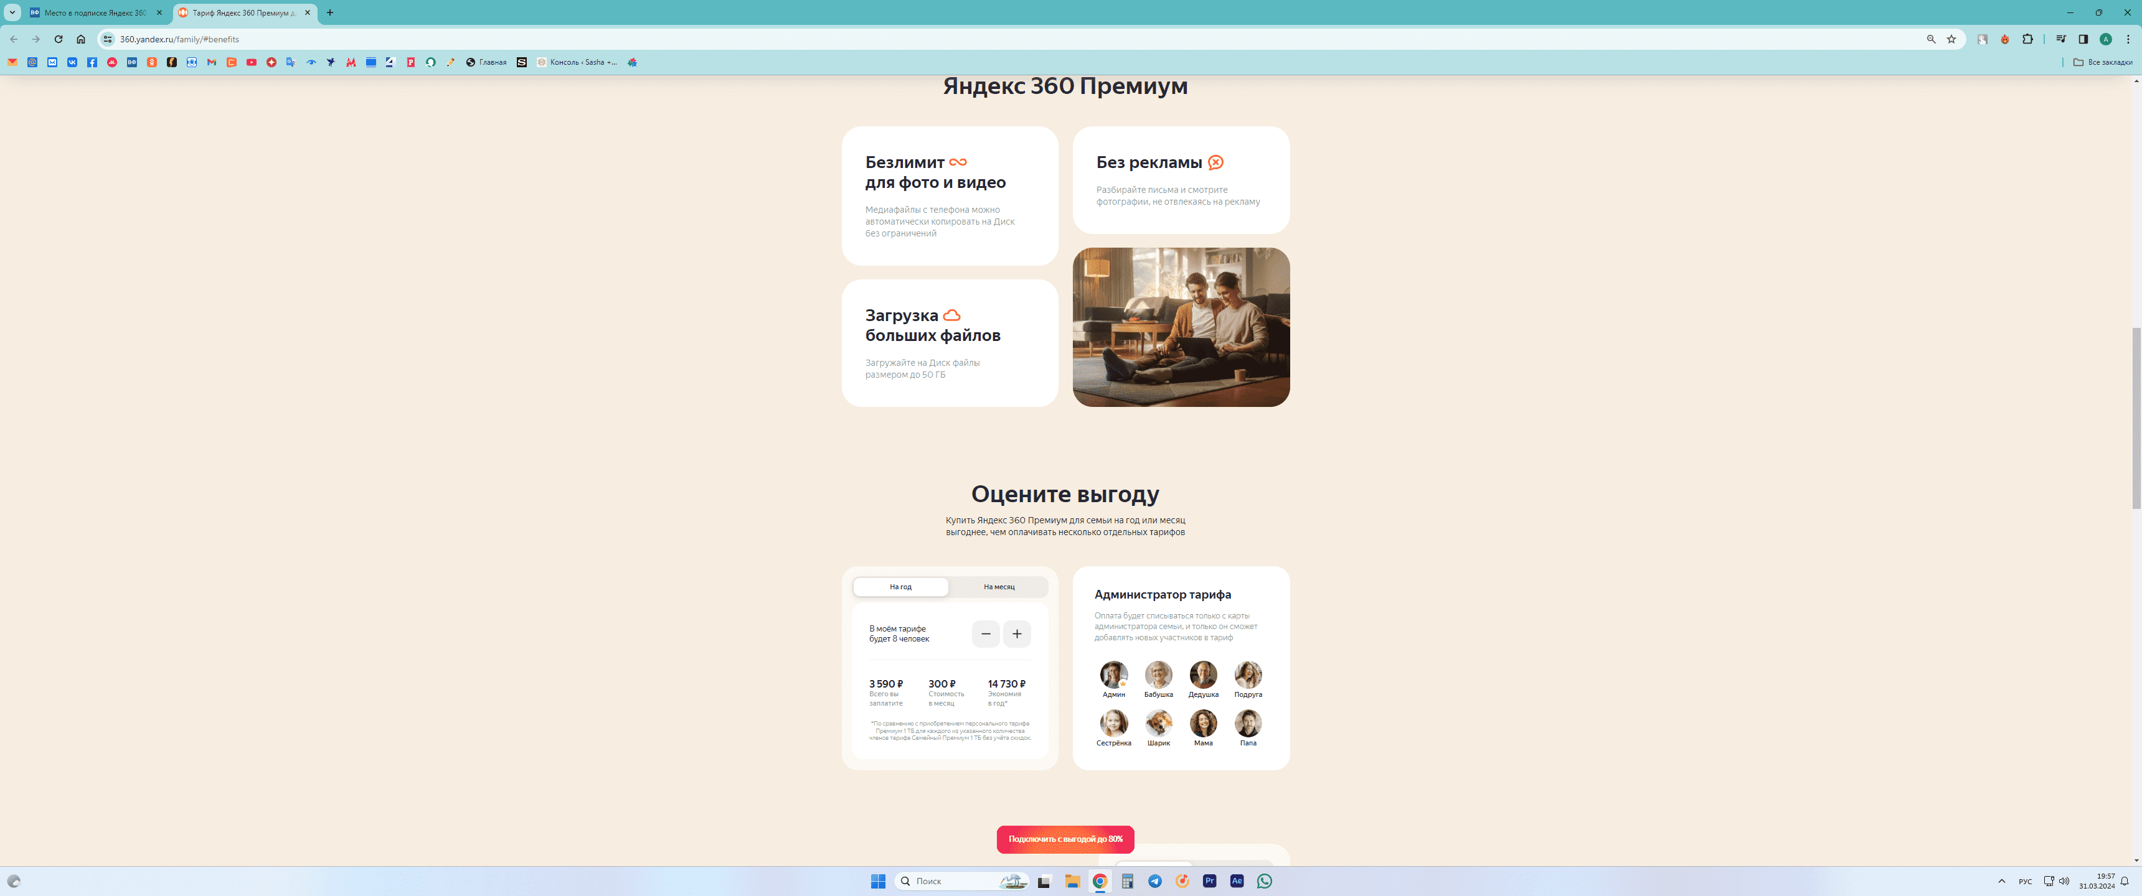Click «Подключить с выгодой до 80%» button
Screen dimensions: 2142x896
1065,839
